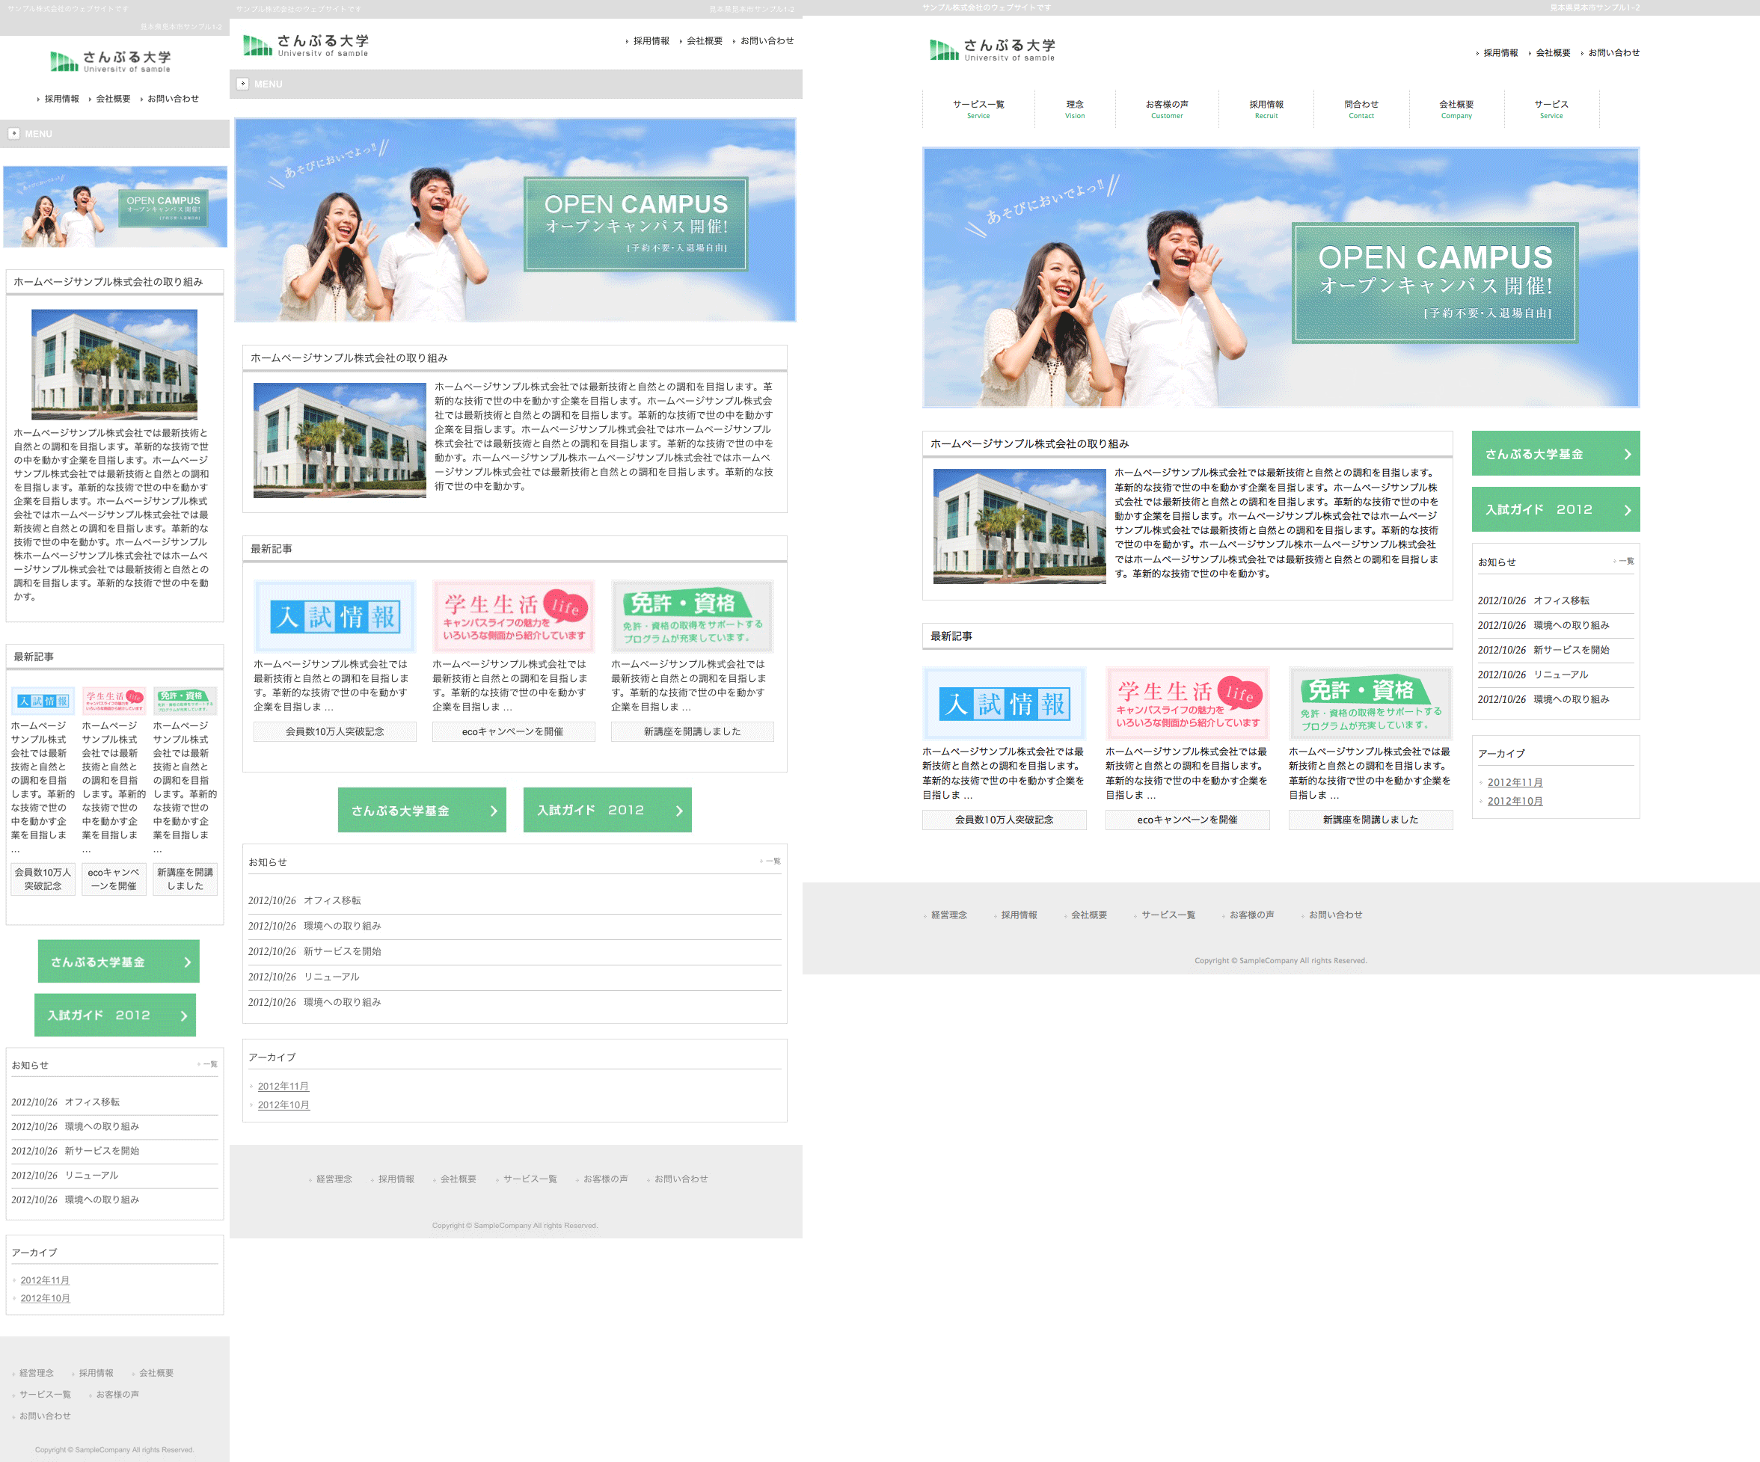Image resolution: width=1760 pixels, height=1462 pixels.
Task: Click the 2012年11月 archive link in the desktop sidebar
Action: (x=1515, y=782)
